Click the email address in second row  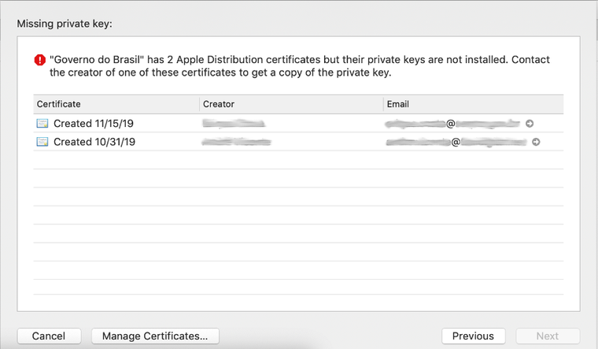coord(456,142)
